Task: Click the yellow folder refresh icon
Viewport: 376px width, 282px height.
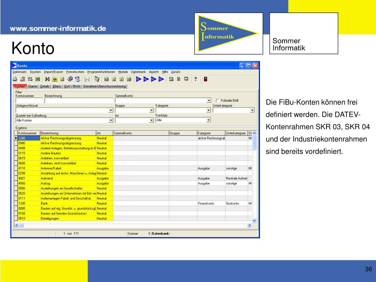Action: coord(55,79)
